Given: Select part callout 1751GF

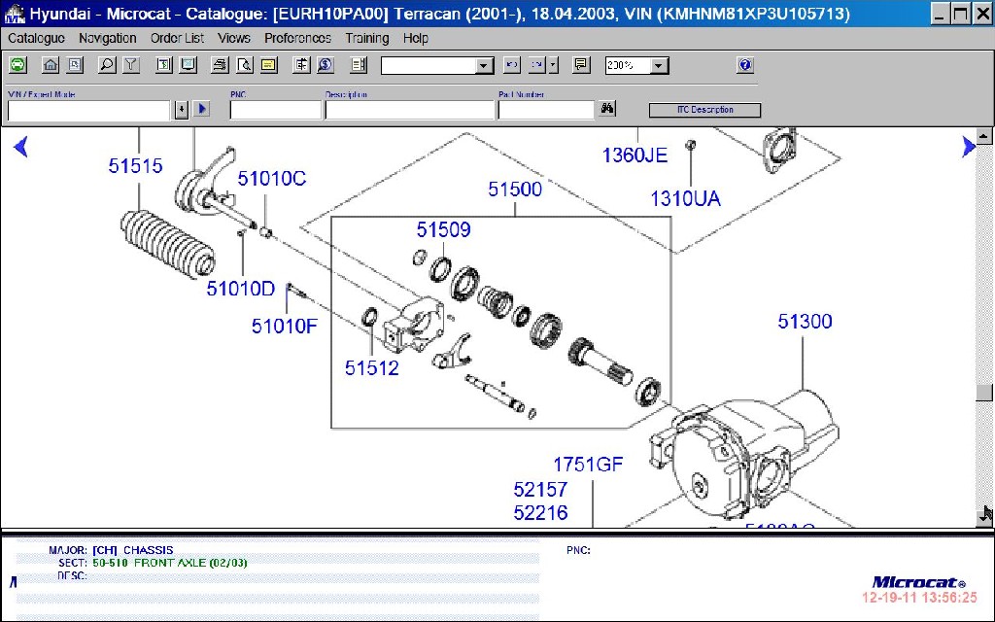Looking at the screenshot, I should [x=588, y=465].
